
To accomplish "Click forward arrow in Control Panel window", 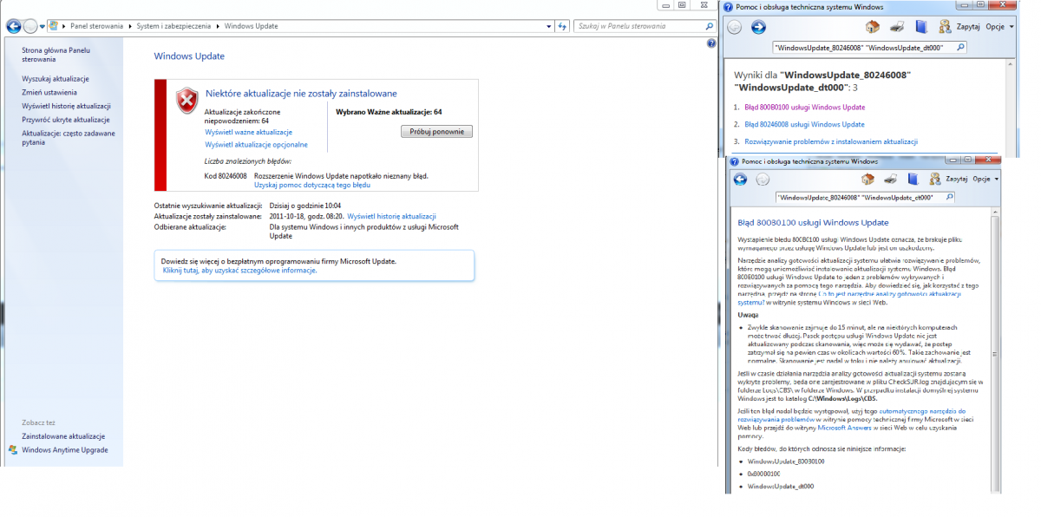I will pos(30,26).
